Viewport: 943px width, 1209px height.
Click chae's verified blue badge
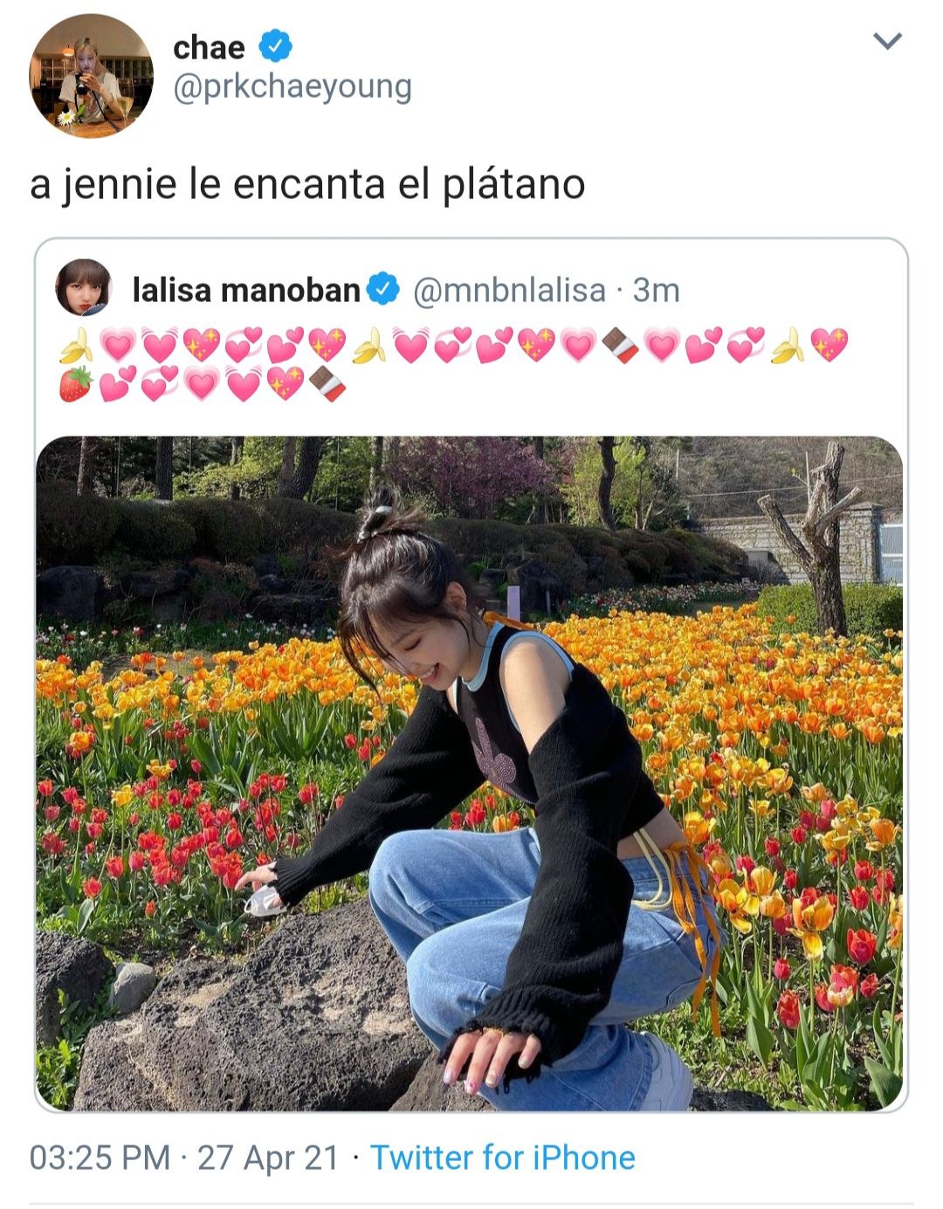click(276, 45)
